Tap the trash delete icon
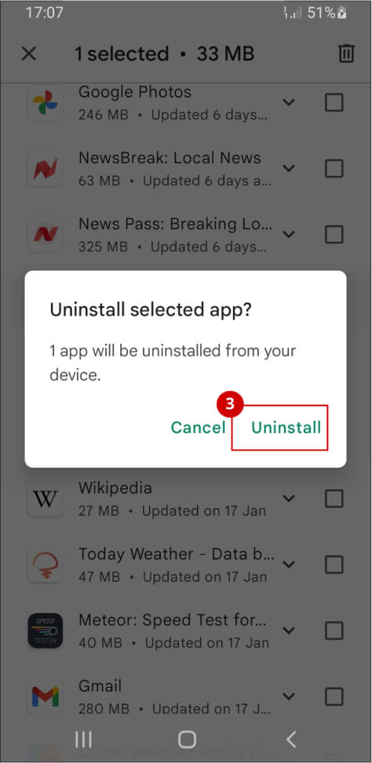This screenshot has width=372, height=763. 346,53
